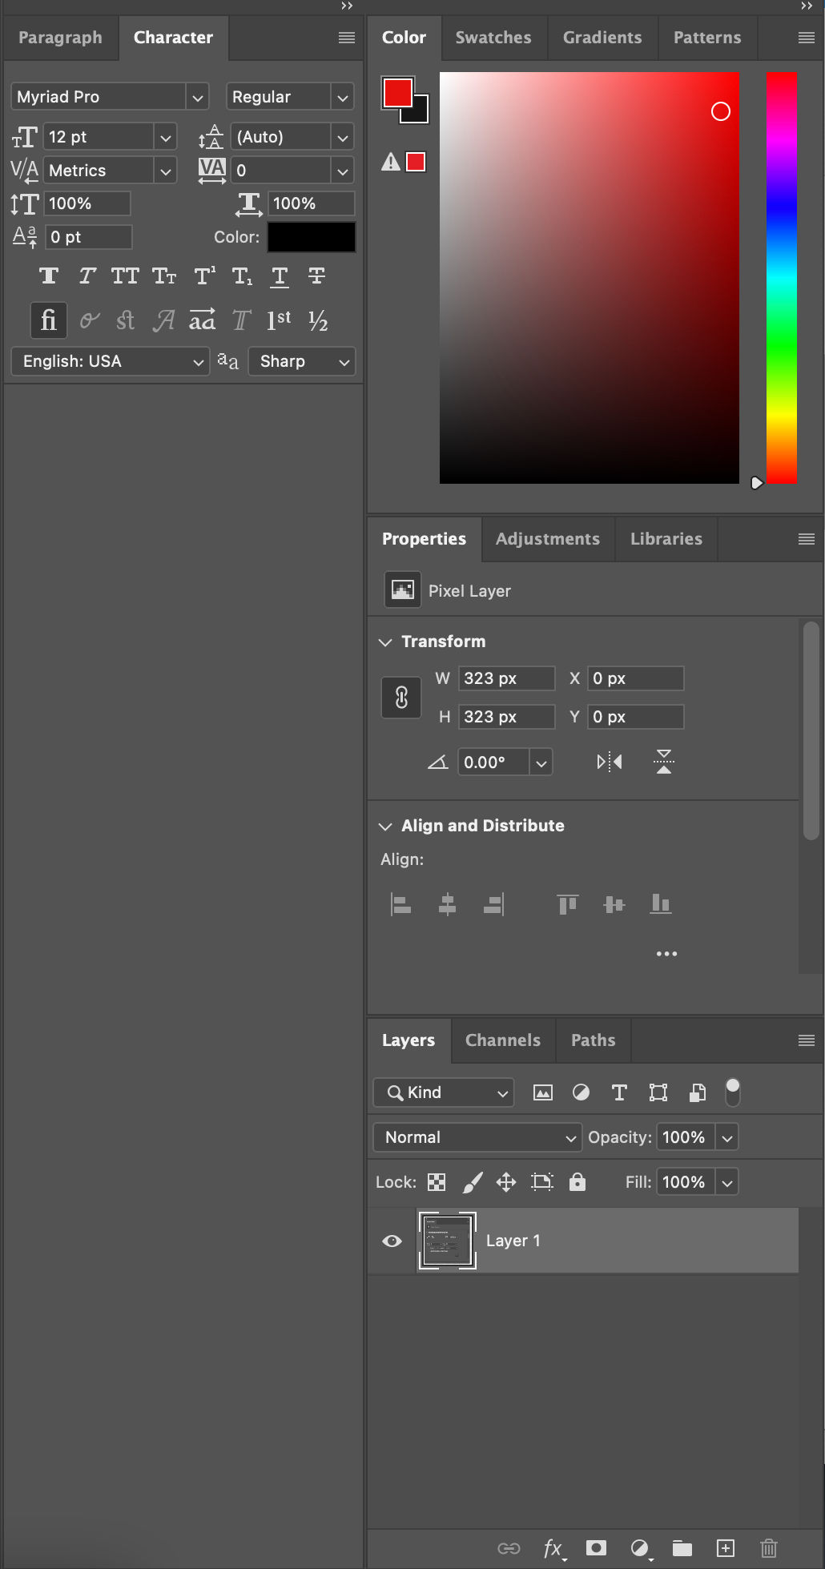Switch to the Paragraph tab

(x=61, y=38)
